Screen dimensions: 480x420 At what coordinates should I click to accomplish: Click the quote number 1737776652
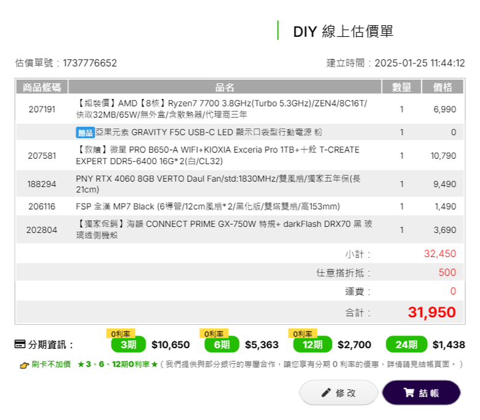pyautogui.click(x=90, y=63)
